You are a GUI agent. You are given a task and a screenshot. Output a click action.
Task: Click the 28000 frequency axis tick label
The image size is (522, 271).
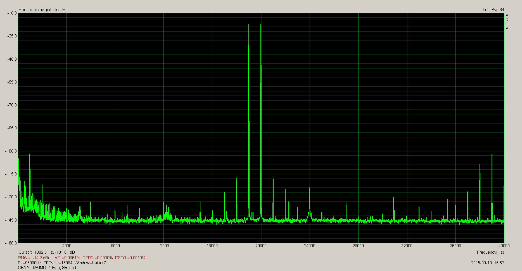pos(358,246)
